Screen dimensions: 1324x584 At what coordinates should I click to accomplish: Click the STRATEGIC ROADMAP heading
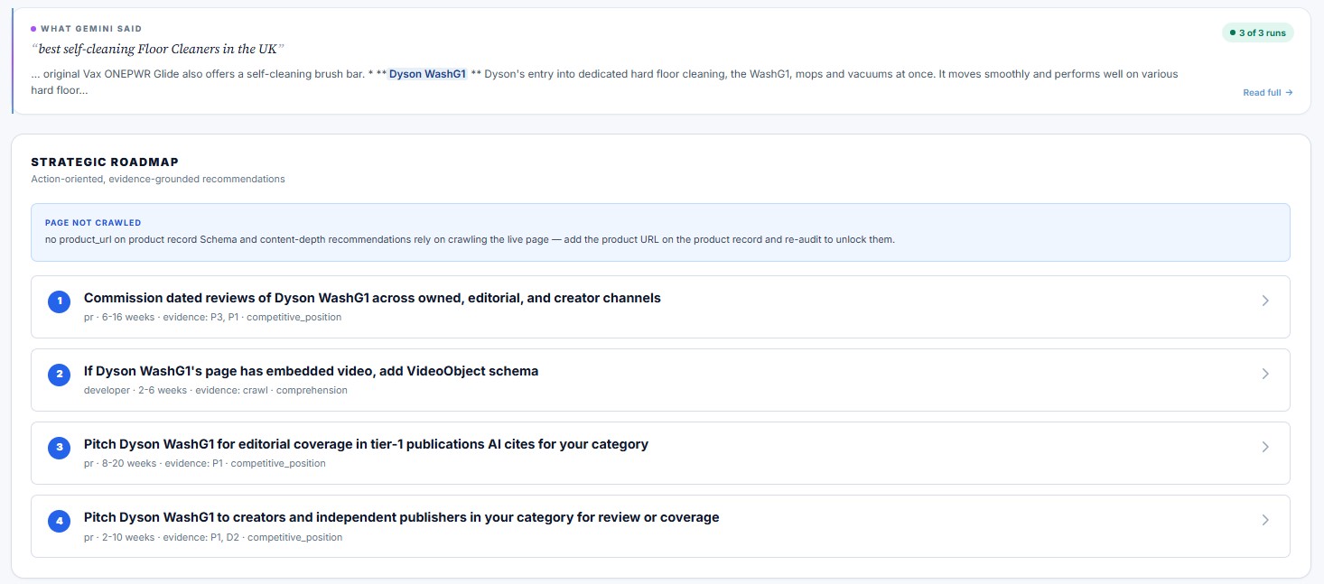[105, 162]
